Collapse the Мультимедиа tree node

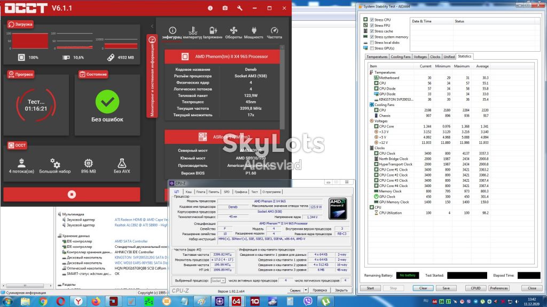click(59, 214)
